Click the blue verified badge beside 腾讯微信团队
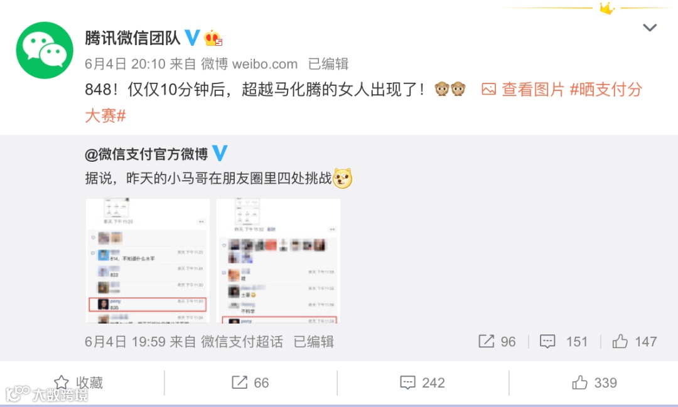Screen dimensions: 678x407 pos(193,38)
